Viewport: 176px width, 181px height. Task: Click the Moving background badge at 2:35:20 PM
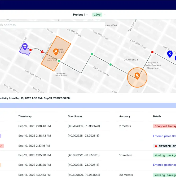pos(165,155)
